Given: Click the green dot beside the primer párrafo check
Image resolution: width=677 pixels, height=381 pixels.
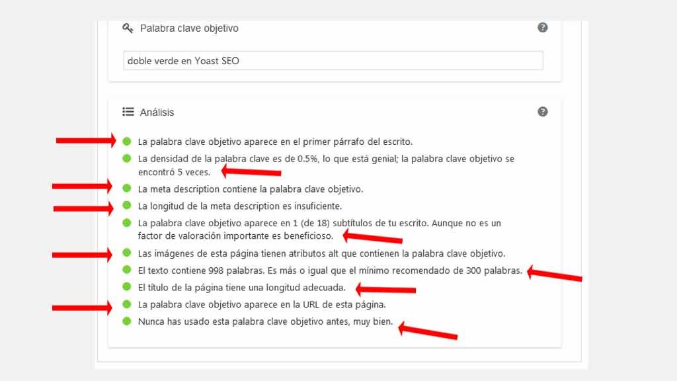Looking at the screenshot, I should pyautogui.click(x=127, y=141).
